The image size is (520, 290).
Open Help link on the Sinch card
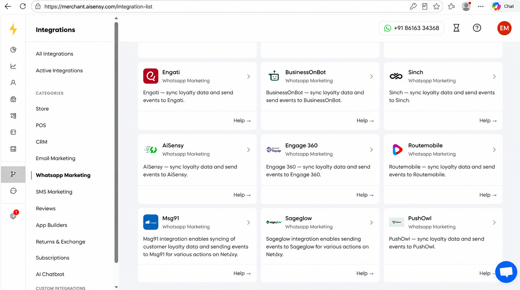pos(488,121)
